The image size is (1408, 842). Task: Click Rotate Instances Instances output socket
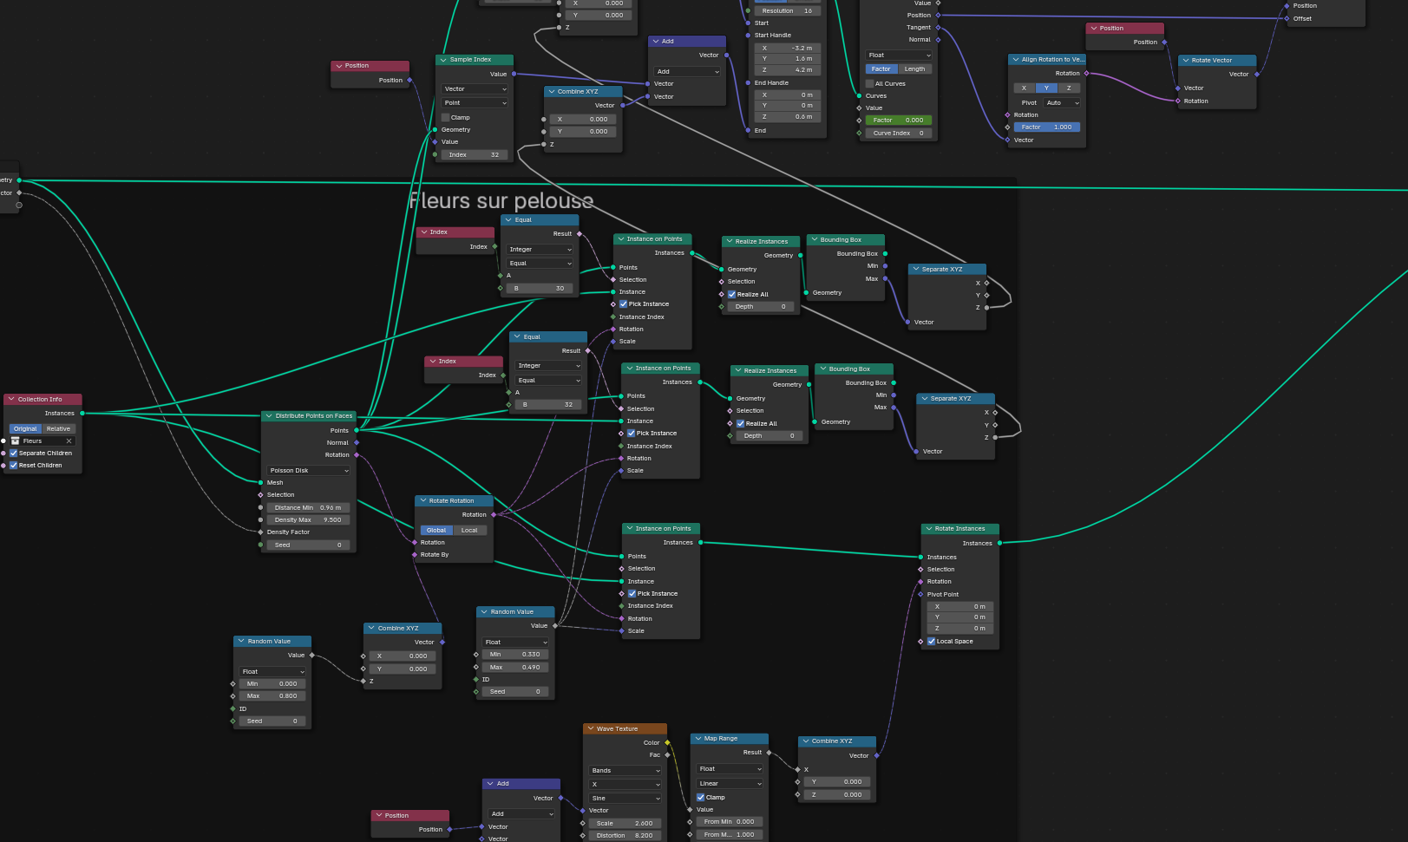(999, 543)
